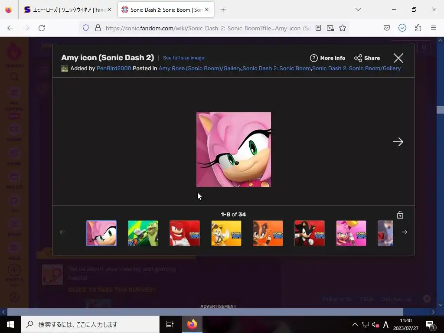
Task: Bookmark this page with the star
Action: click(343, 28)
